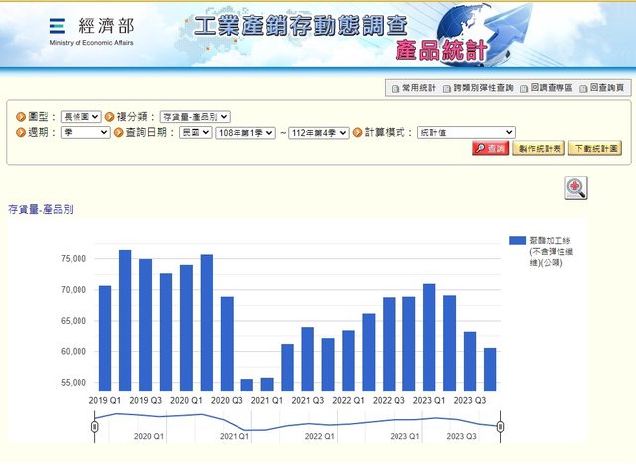Click the zoom magnifier icon above chart

576,188
